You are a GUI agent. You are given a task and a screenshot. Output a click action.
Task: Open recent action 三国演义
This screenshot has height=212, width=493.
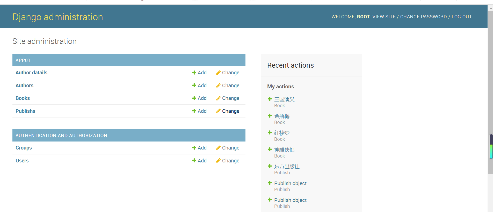(284, 99)
